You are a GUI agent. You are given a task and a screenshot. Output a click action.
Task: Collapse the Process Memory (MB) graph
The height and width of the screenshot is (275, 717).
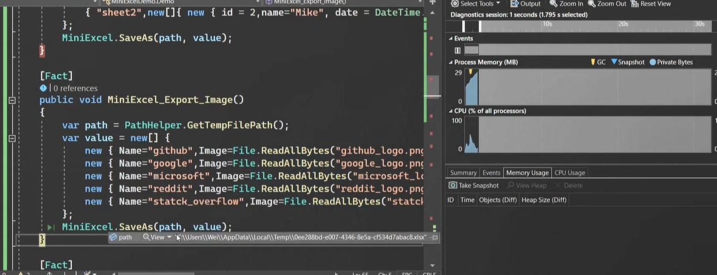[x=451, y=62]
